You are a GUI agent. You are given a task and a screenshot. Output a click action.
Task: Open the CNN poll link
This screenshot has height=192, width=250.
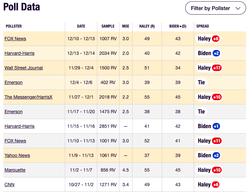[x=9, y=185]
